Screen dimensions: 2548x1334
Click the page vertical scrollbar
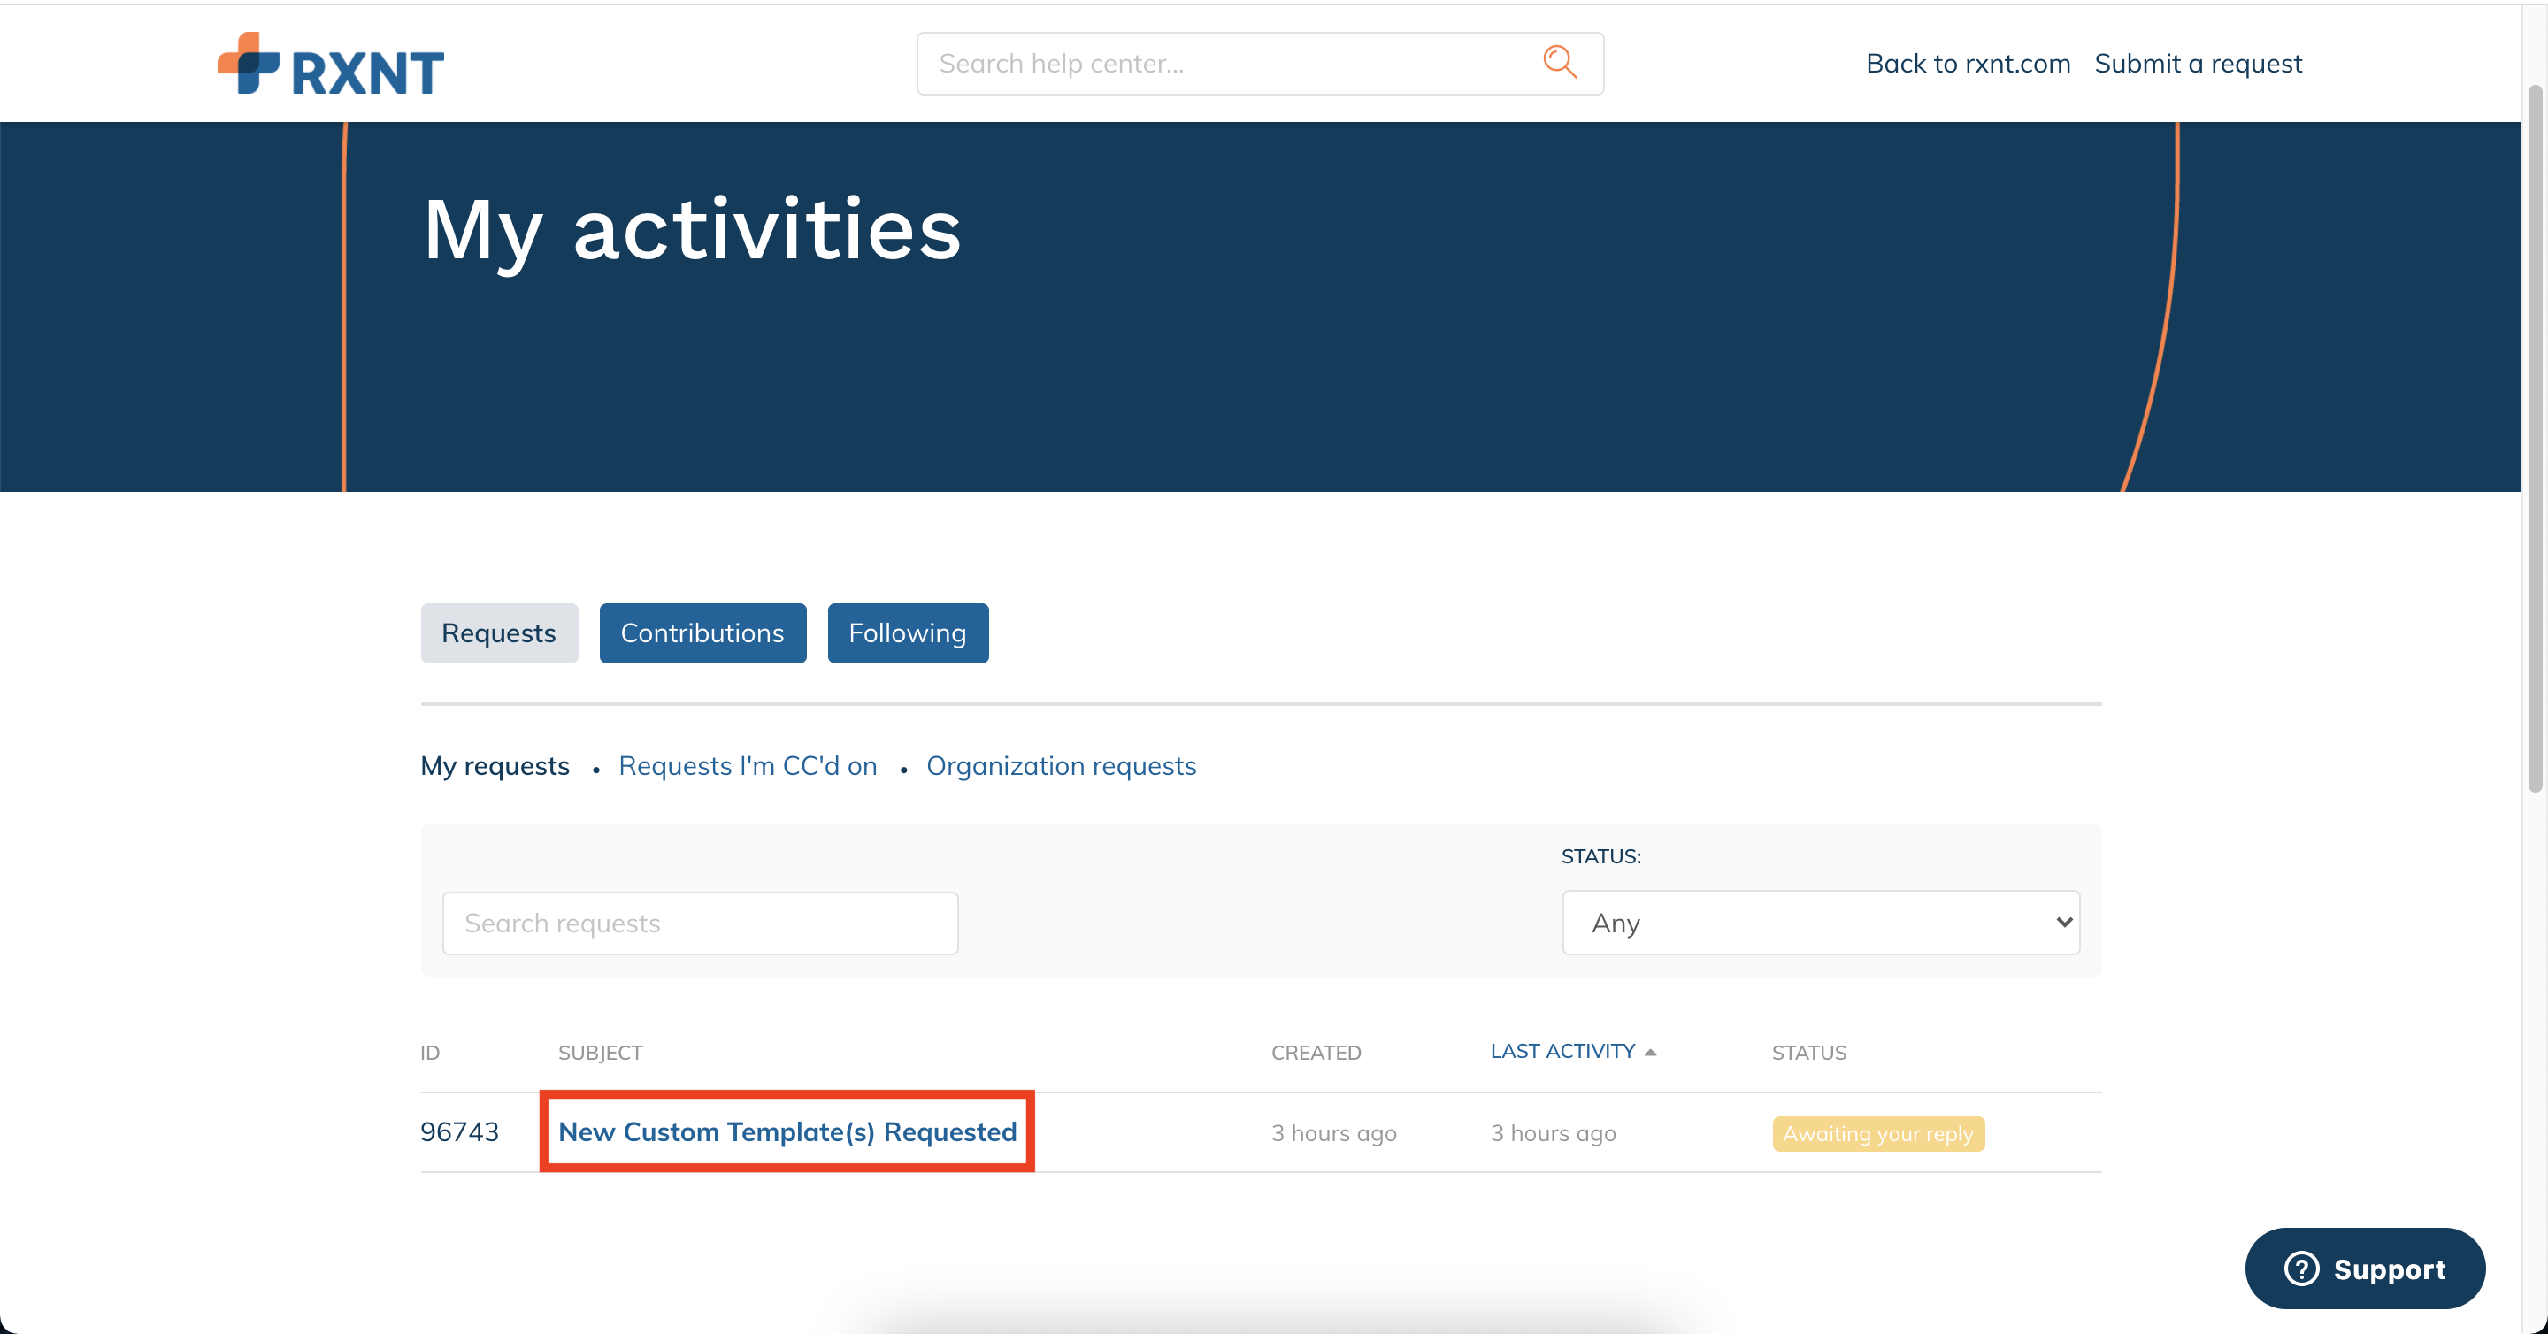pos(2534,438)
